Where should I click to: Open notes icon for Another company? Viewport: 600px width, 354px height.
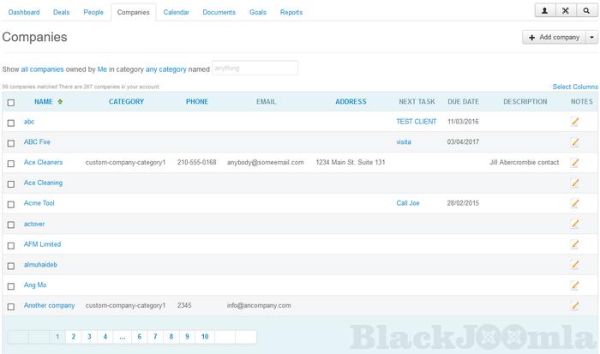tap(575, 306)
